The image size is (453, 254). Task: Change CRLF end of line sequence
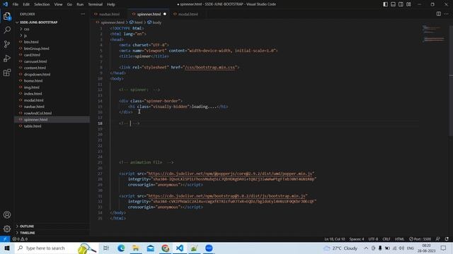coord(386,239)
